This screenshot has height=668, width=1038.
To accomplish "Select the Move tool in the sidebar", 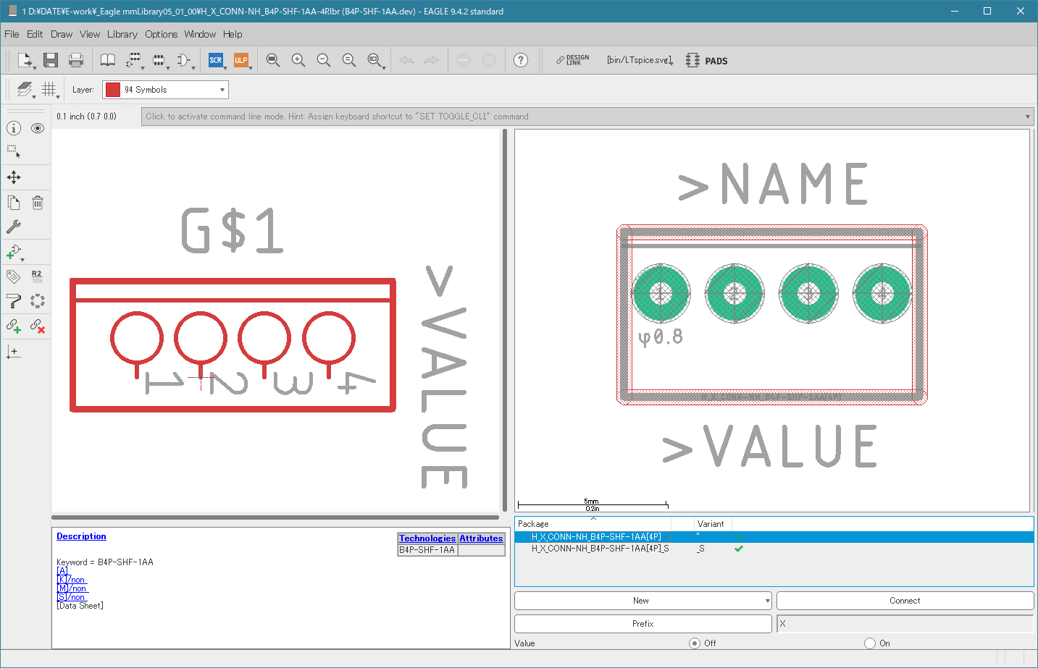I will [14, 177].
